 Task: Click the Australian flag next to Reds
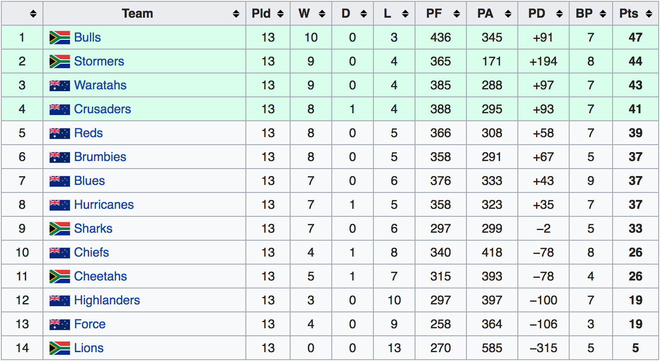[x=60, y=133]
